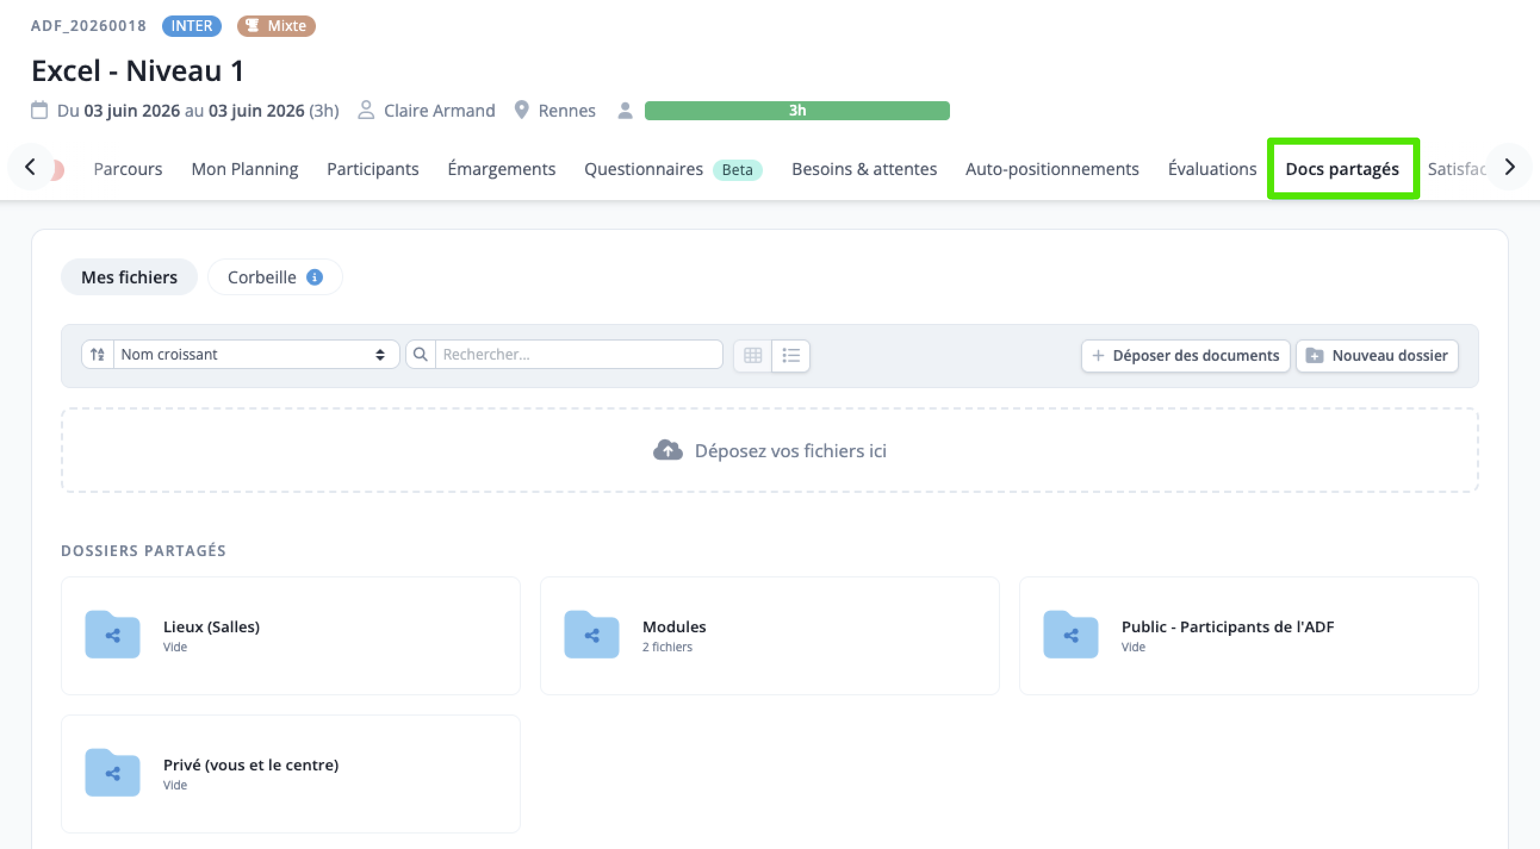Screen dimensions: 1540x849
Task: Switch to list view
Action: coord(791,355)
